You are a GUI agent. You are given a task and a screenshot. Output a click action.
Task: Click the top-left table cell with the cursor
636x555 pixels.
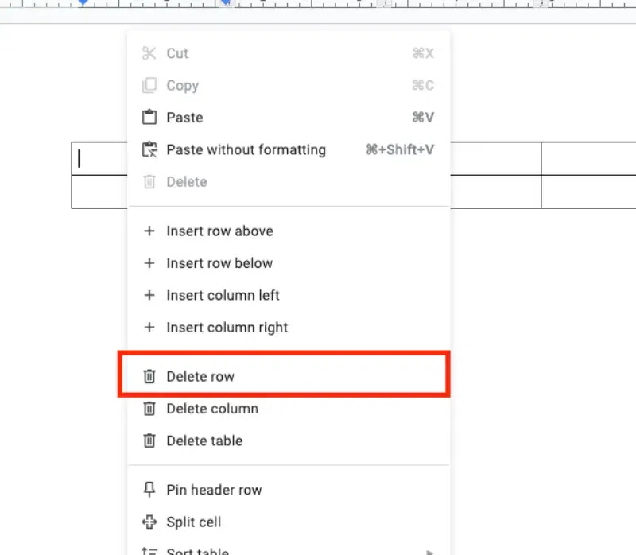pos(99,159)
